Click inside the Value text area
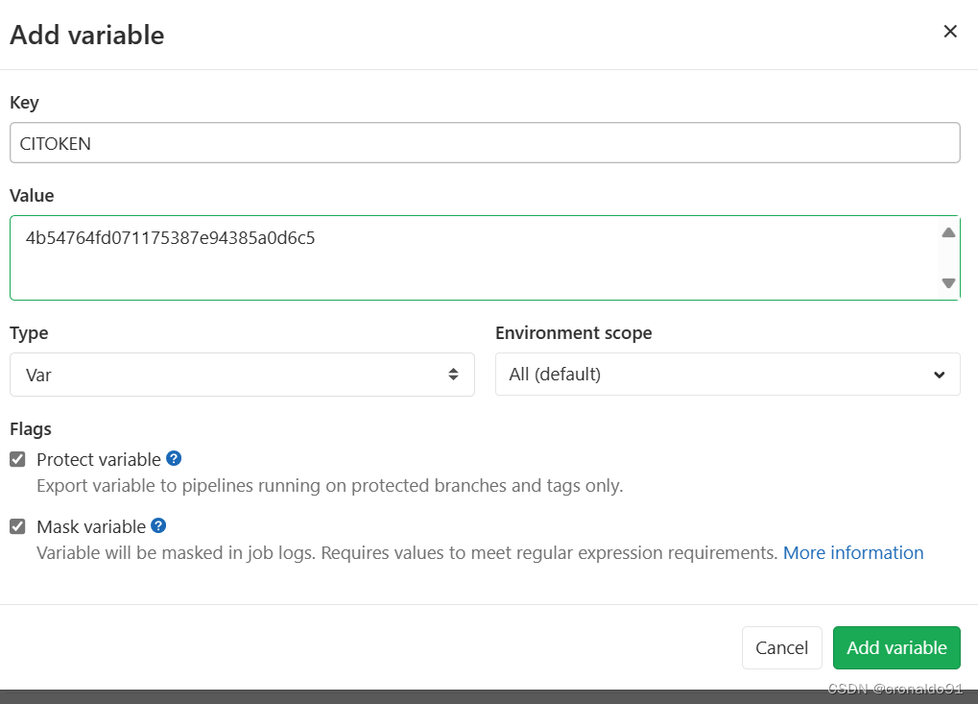The image size is (978, 704). 475,258
